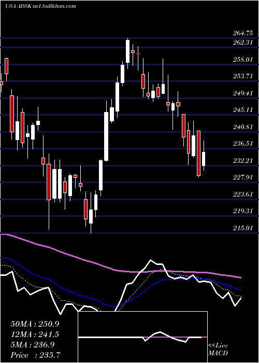Click the 5MA : 236.9 value

(x=33, y=345)
